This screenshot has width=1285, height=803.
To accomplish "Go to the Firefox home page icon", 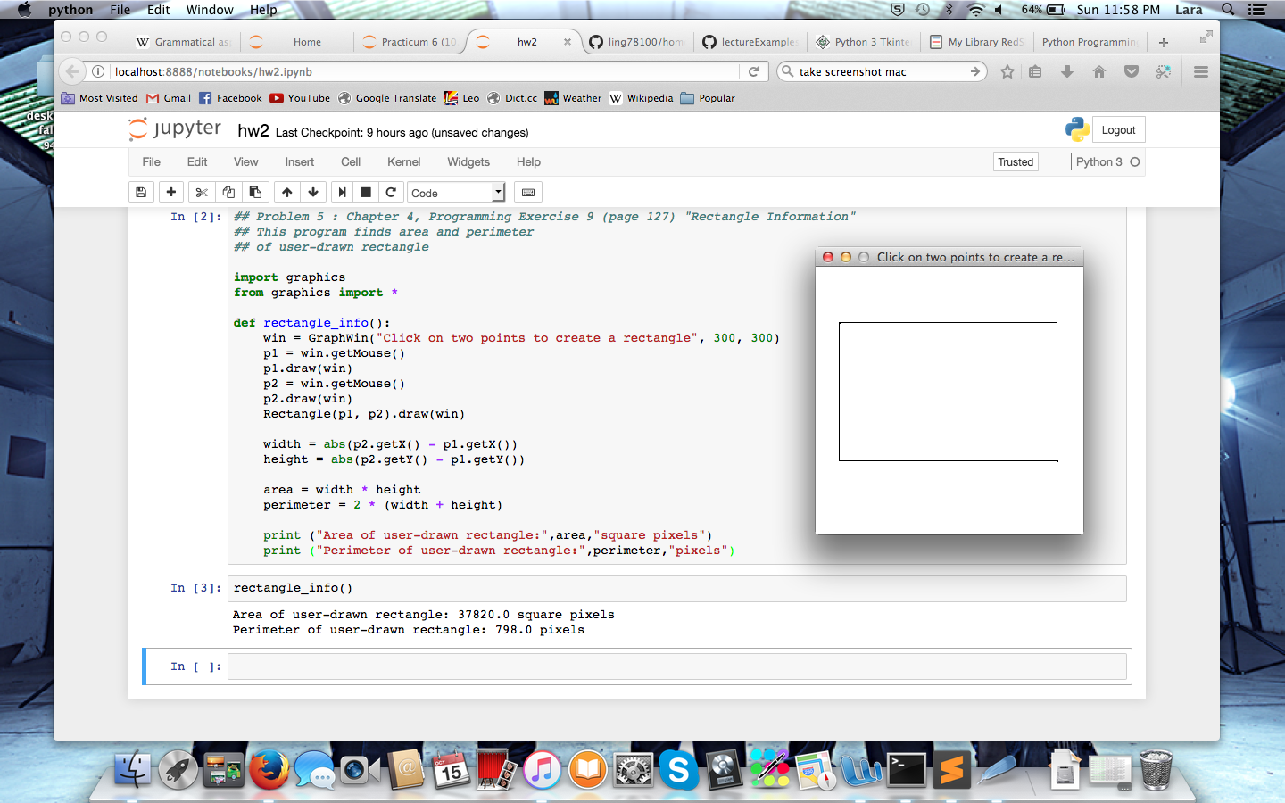I will pyautogui.click(x=1099, y=71).
